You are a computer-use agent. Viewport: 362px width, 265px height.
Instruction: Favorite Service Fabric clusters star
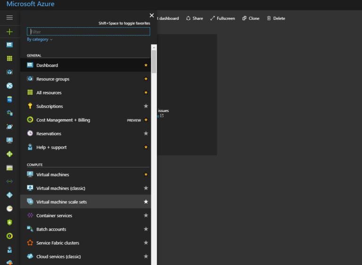click(146, 242)
